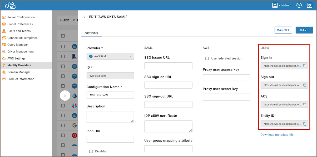This screenshot has width=317, height=157.
Task: Copy the Entity ID link URL
Action: [305, 124]
